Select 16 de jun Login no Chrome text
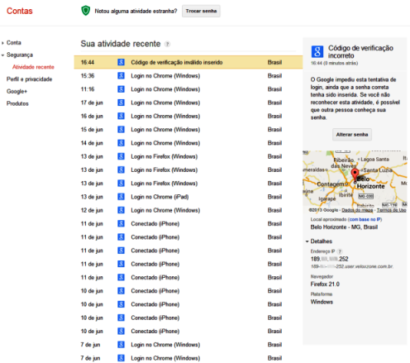The image size is (410, 363). point(165,116)
